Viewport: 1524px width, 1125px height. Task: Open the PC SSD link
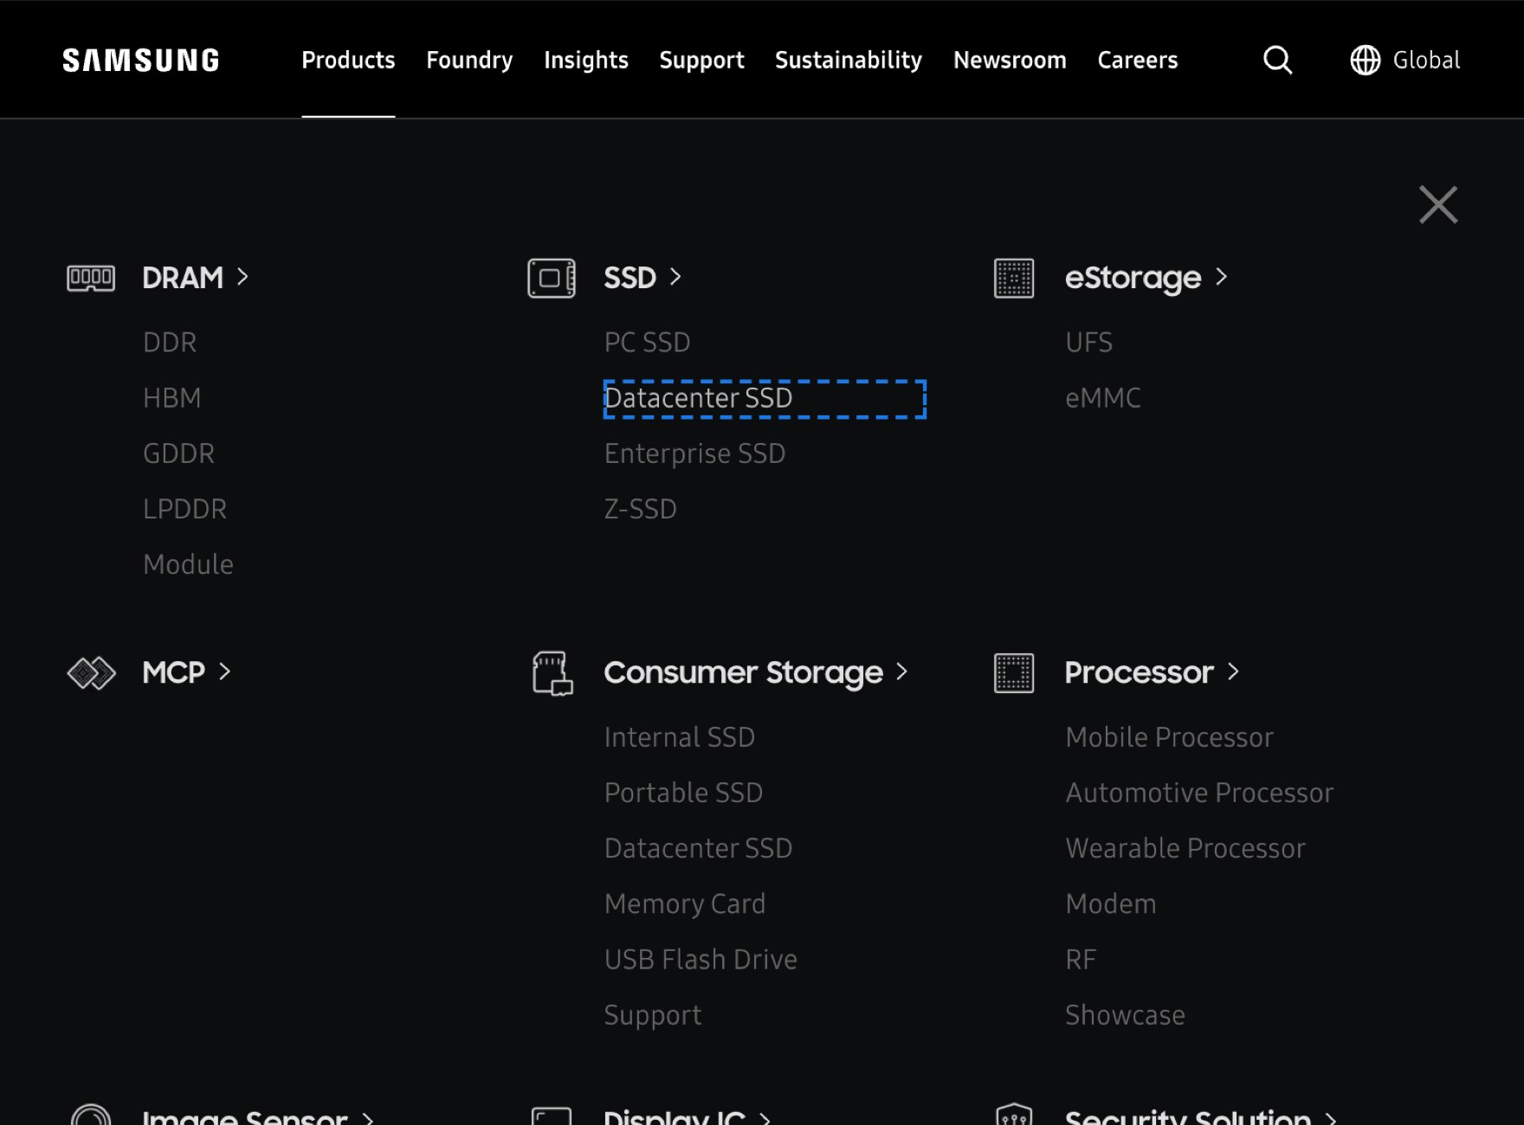tap(647, 342)
